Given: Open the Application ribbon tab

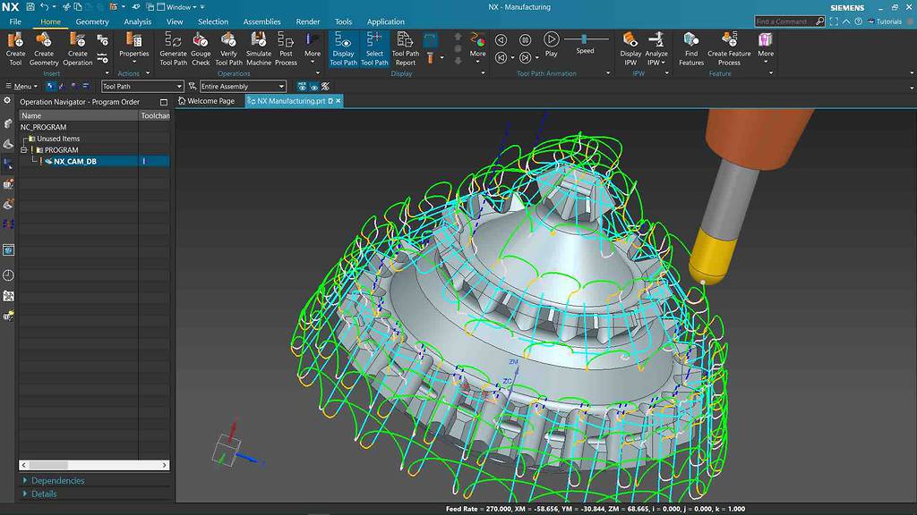Looking at the screenshot, I should [385, 21].
